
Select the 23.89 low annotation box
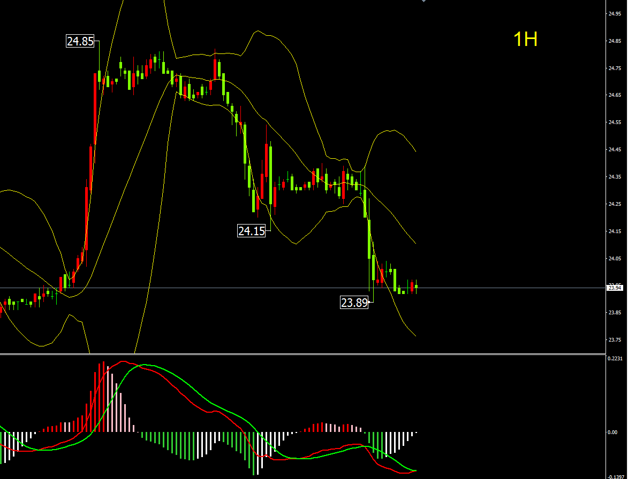click(354, 303)
